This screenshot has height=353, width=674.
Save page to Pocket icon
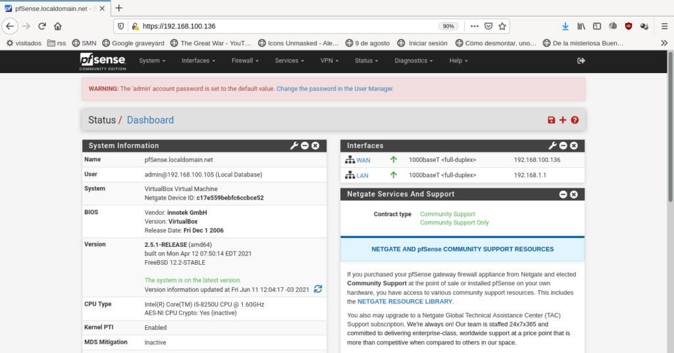click(488, 26)
